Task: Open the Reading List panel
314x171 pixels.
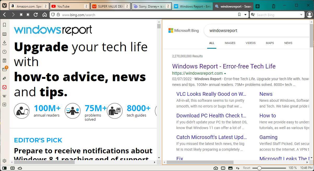Action: [x=4, y=34]
